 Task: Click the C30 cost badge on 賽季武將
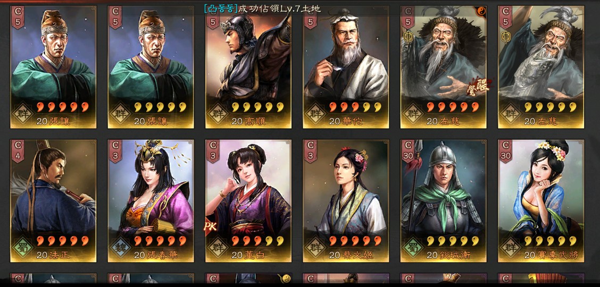pyautogui.click(x=505, y=150)
